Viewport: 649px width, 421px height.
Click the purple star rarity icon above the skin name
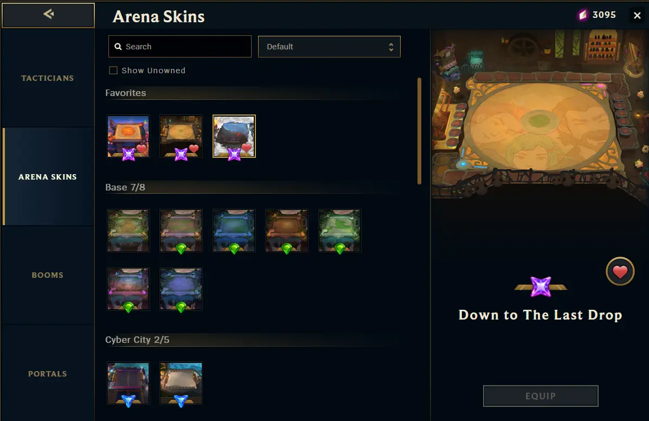[541, 286]
